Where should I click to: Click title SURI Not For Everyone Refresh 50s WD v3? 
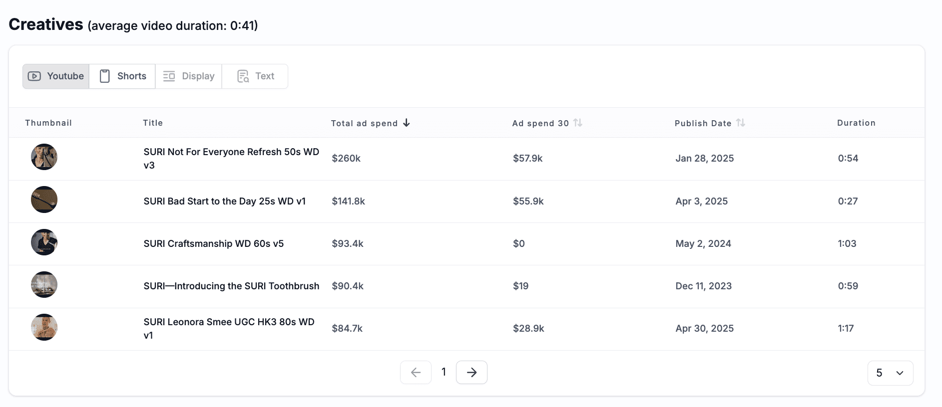[x=231, y=159]
